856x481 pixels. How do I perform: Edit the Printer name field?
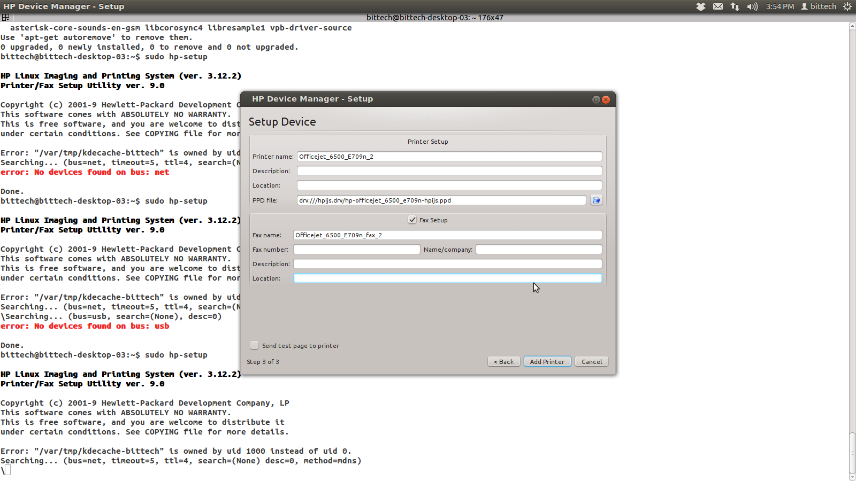pyautogui.click(x=449, y=156)
